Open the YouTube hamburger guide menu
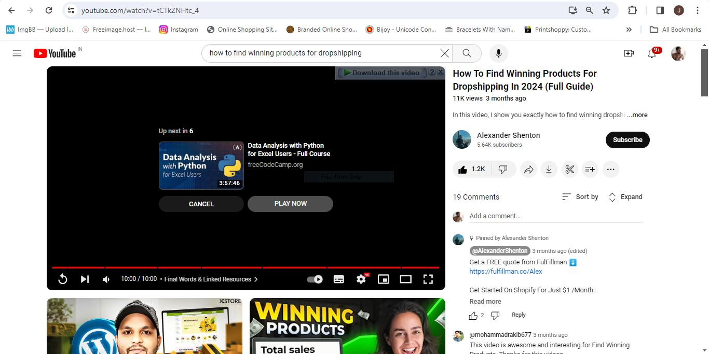The image size is (709, 354). pyautogui.click(x=17, y=53)
